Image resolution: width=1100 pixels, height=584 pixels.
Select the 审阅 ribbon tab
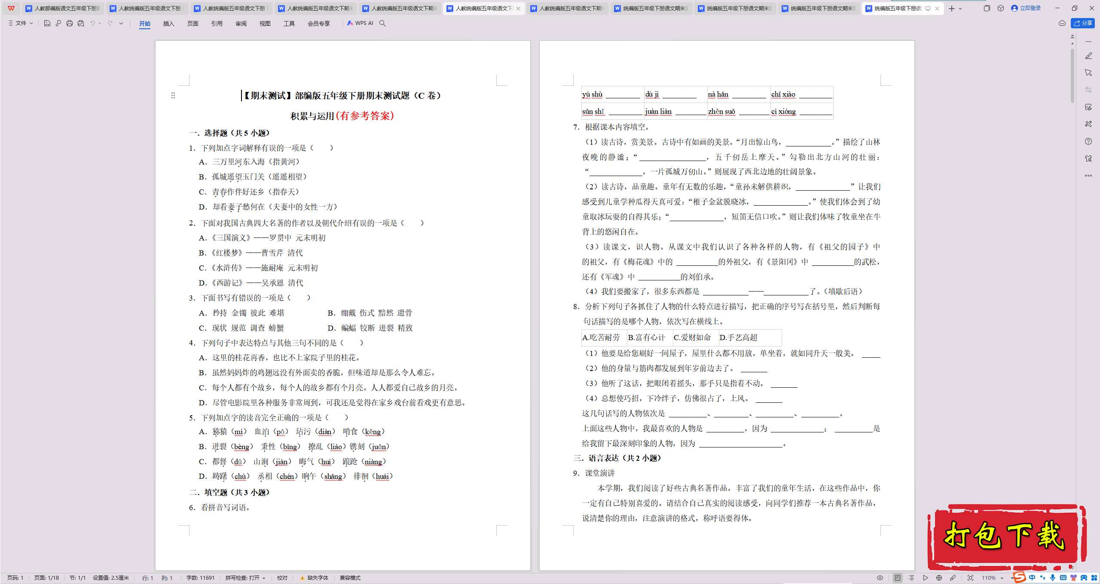tap(241, 23)
